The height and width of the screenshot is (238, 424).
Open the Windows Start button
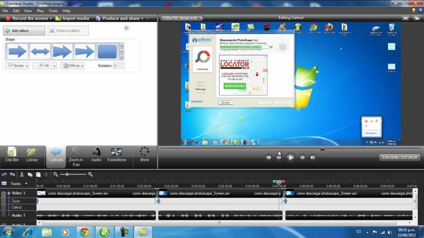(8, 232)
